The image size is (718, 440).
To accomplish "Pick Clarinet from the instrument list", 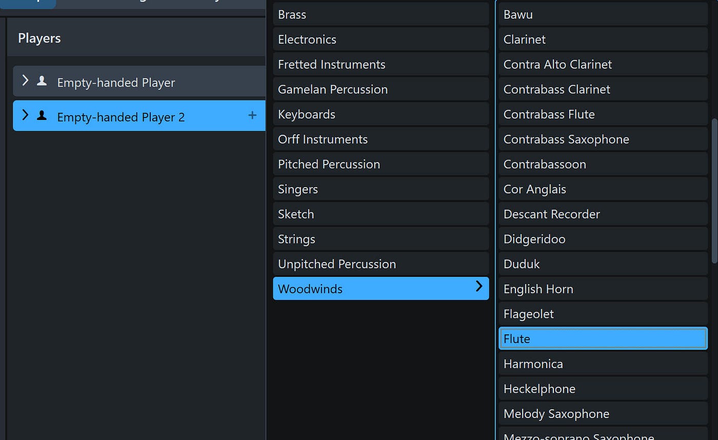I will [x=603, y=39].
